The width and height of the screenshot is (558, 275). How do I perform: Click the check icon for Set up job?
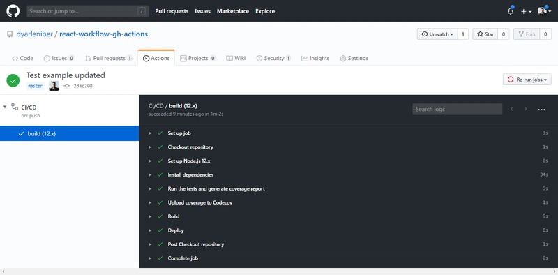[160, 133]
